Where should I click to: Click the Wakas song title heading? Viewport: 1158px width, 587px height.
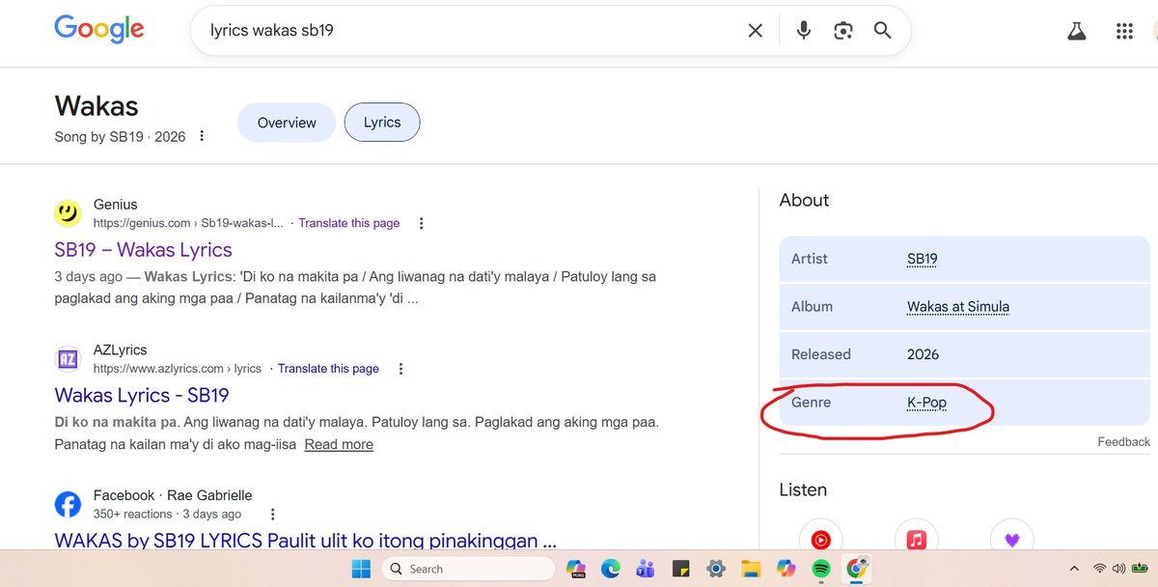click(96, 106)
